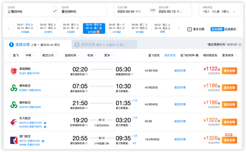This screenshot has height=152, width=246.
Task: Sort by 直飞优先
Action: pyautogui.click(x=154, y=55)
